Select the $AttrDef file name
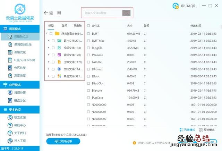Screen dimensions: 222x151 [97, 62]
